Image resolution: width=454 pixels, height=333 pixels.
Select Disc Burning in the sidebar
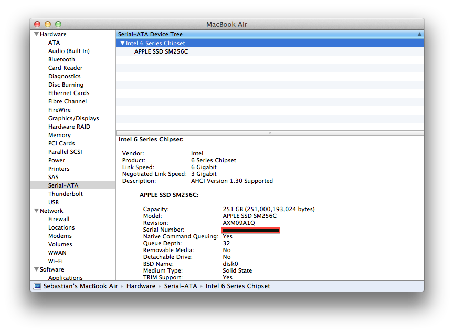pos(66,85)
